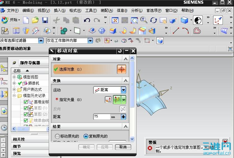Open the vector type dropdown arrow
This screenshot has width=234, height=158.
click(124, 100)
